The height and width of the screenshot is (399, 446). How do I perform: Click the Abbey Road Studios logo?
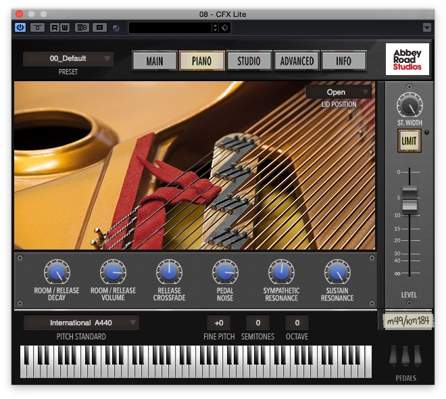pyautogui.click(x=407, y=60)
